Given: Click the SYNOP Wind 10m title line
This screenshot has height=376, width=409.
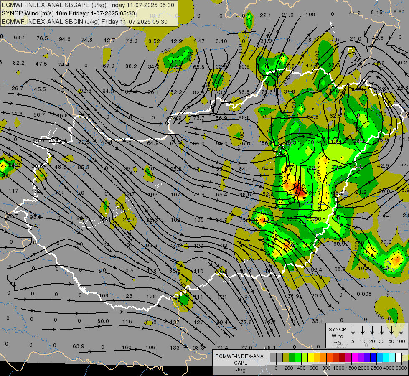Looking at the screenshot, I should (69, 13).
